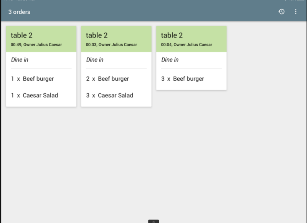Click "00:04, Owner Julius Caesar" subtitle
This screenshot has height=223, width=307.
pyautogui.click(x=187, y=45)
